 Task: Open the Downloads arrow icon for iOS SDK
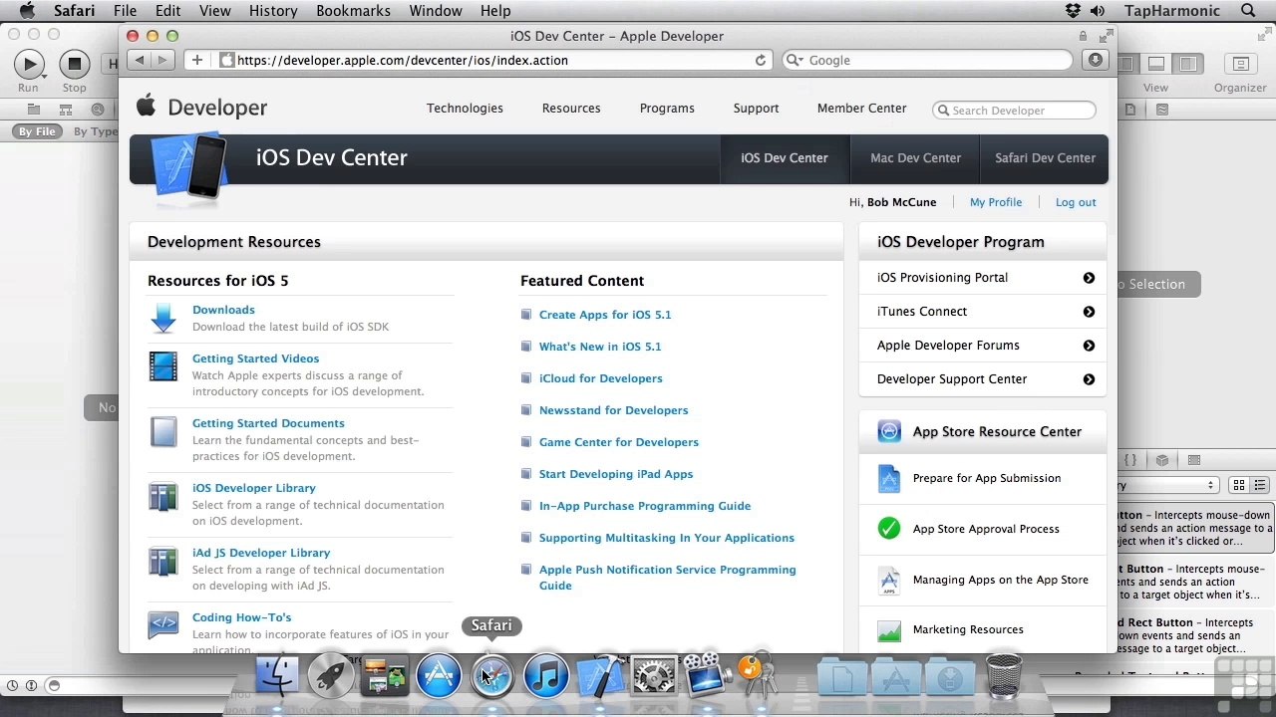click(163, 319)
